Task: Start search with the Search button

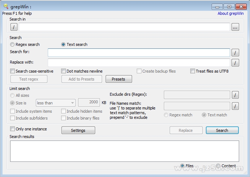Action: (x=222, y=130)
